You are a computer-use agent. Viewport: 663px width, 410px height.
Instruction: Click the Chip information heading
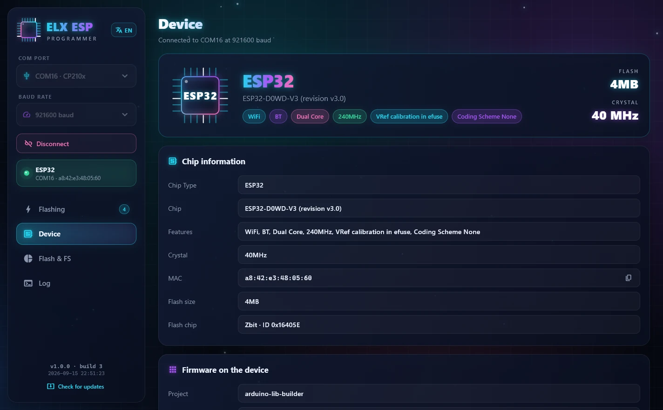[214, 161]
